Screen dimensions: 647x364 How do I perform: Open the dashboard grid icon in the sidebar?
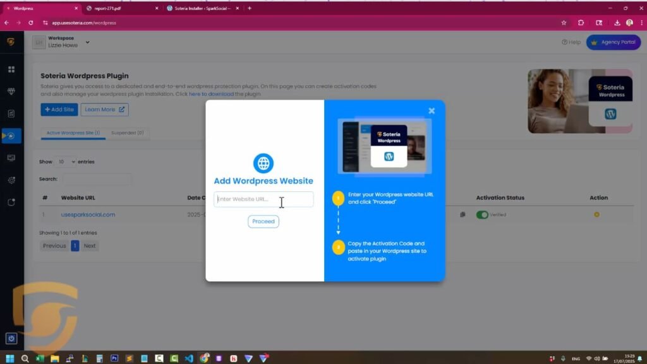click(11, 69)
